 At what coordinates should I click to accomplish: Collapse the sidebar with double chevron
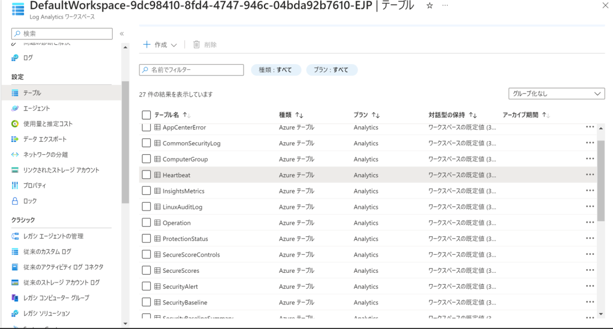click(122, 33)
